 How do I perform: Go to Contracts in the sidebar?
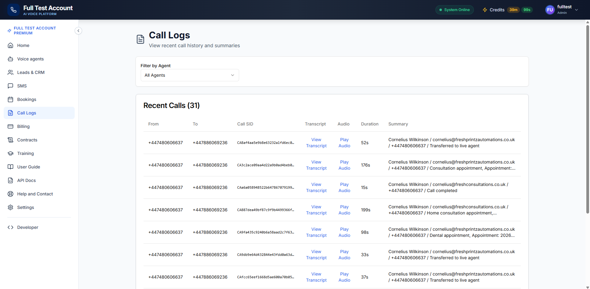coord(27,140)
